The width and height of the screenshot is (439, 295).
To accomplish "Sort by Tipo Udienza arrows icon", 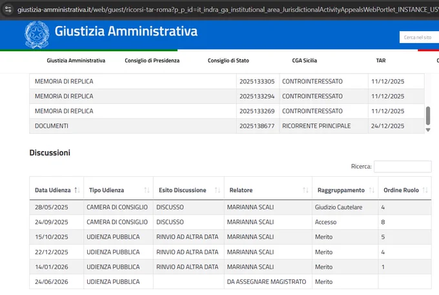I will 147,190.
